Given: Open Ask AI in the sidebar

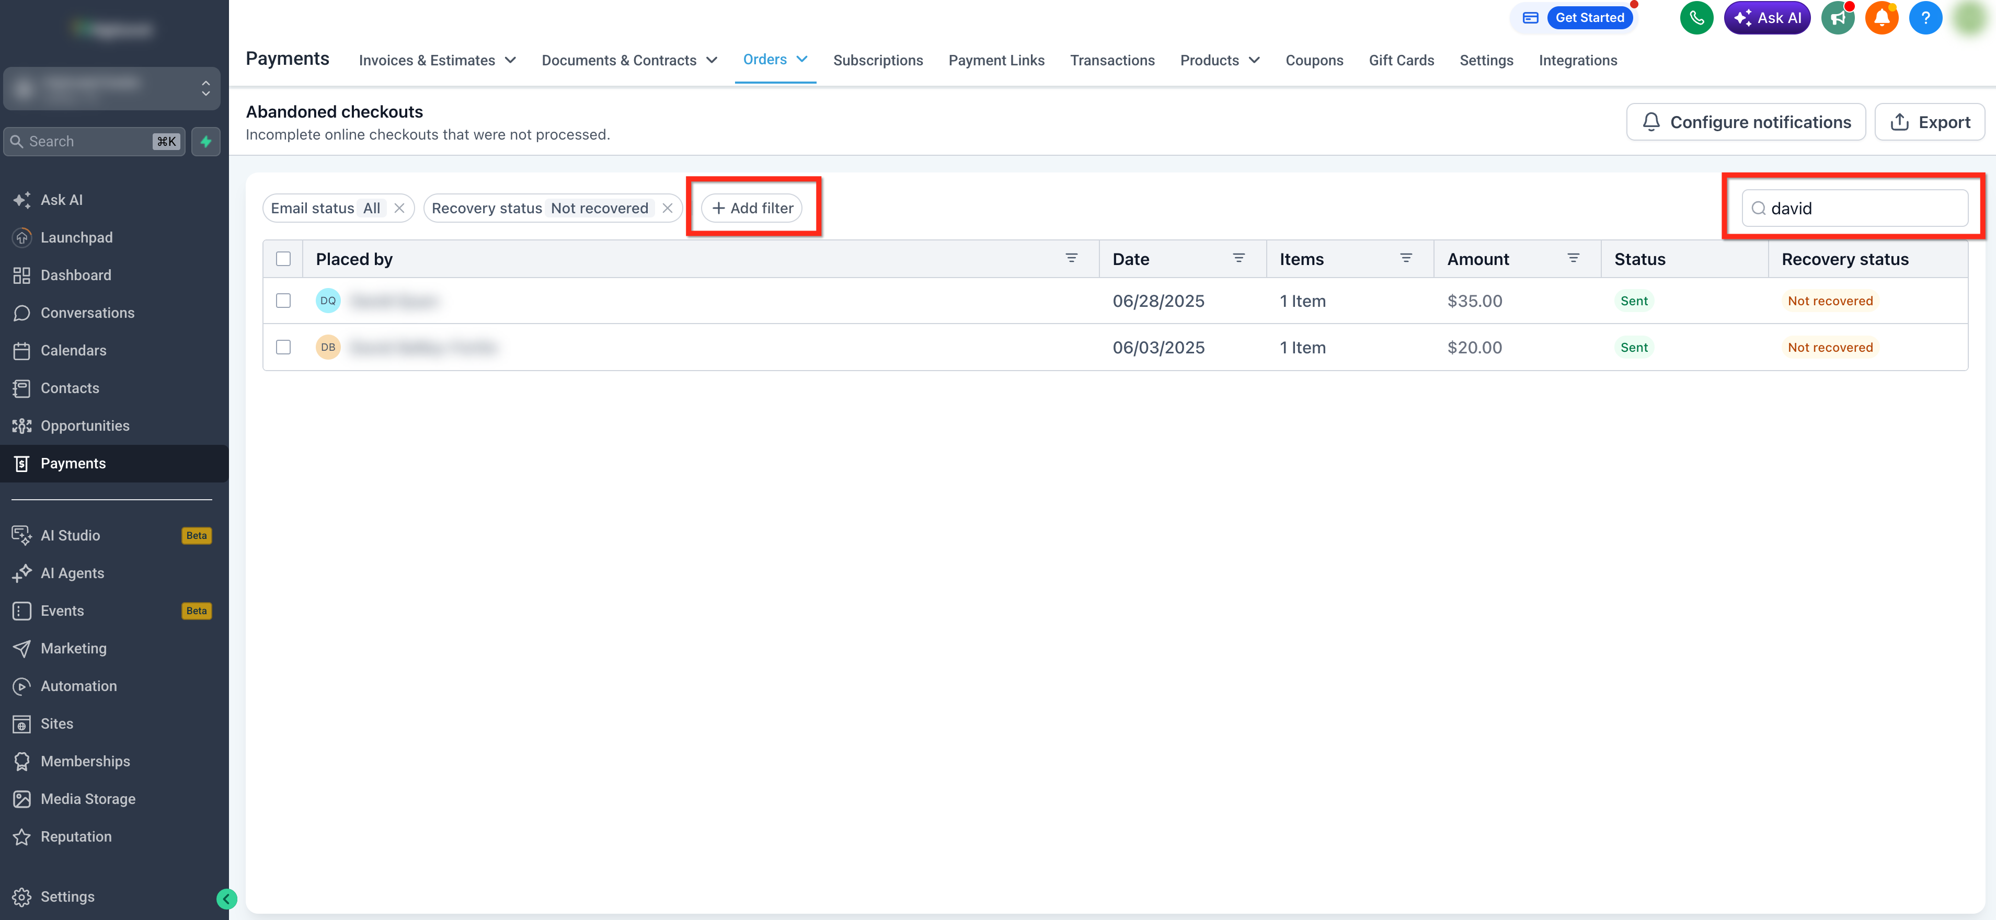Looking at the screenshot, I should (x=114, y=200).
